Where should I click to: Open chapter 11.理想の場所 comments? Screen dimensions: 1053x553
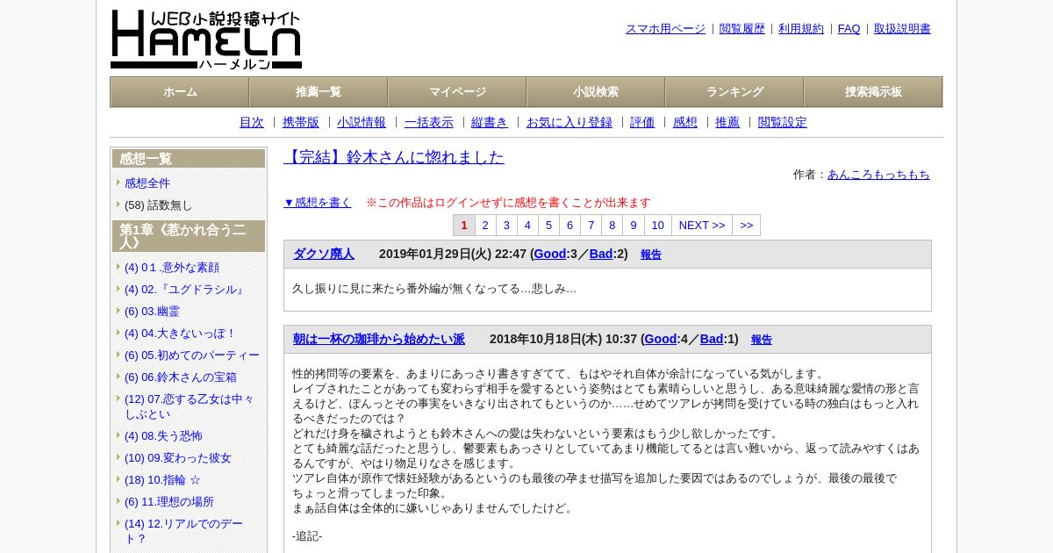tap(169, 502)
